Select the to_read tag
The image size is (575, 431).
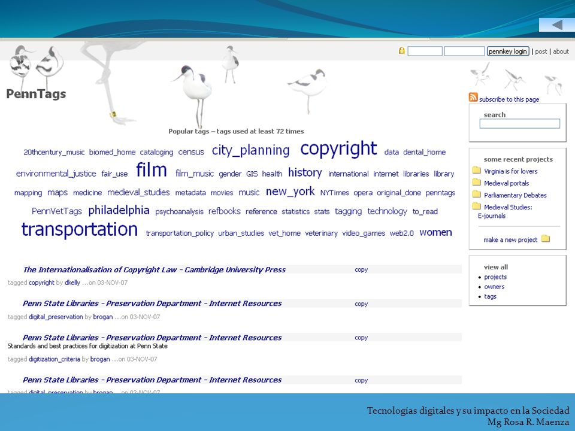coord(425,211)
